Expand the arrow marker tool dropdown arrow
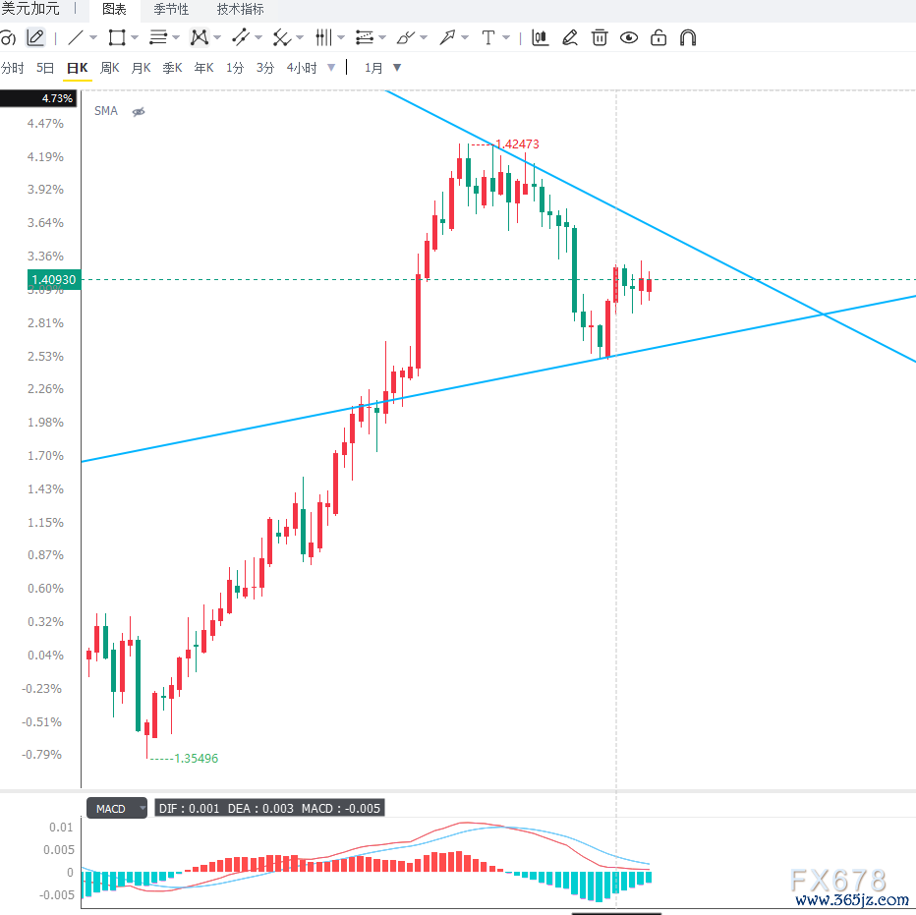The height and width of the screenshot is (915, 916). tap(465, 38)
